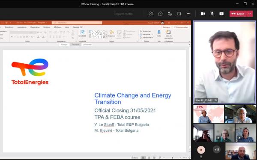The height and width of the screenshot is (160, 257).
Task: Open Aide tab in shared PowerPoint
Action: pos(67,27)
